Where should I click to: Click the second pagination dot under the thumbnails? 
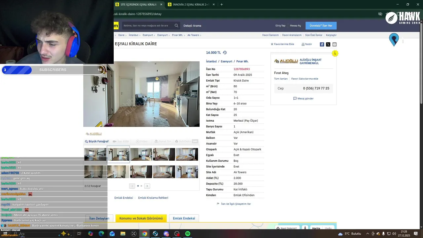tap(141, 186)
